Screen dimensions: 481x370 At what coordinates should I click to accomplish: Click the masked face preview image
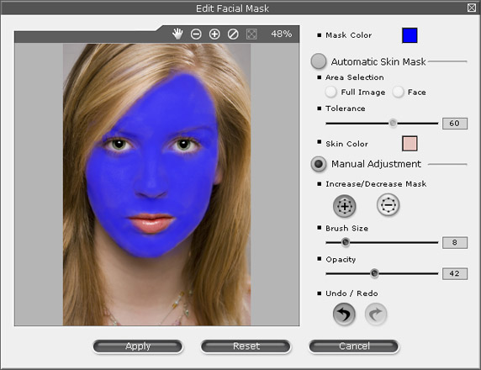[156, 184]
